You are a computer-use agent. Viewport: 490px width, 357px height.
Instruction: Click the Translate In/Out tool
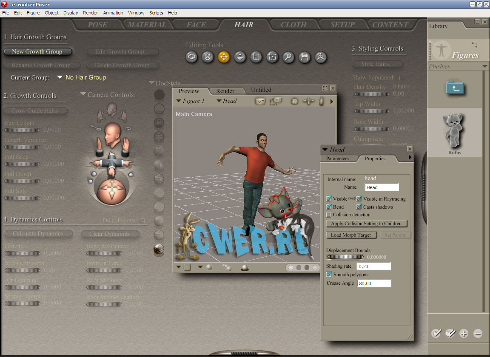pyautogui.click(x=240, y=57)
